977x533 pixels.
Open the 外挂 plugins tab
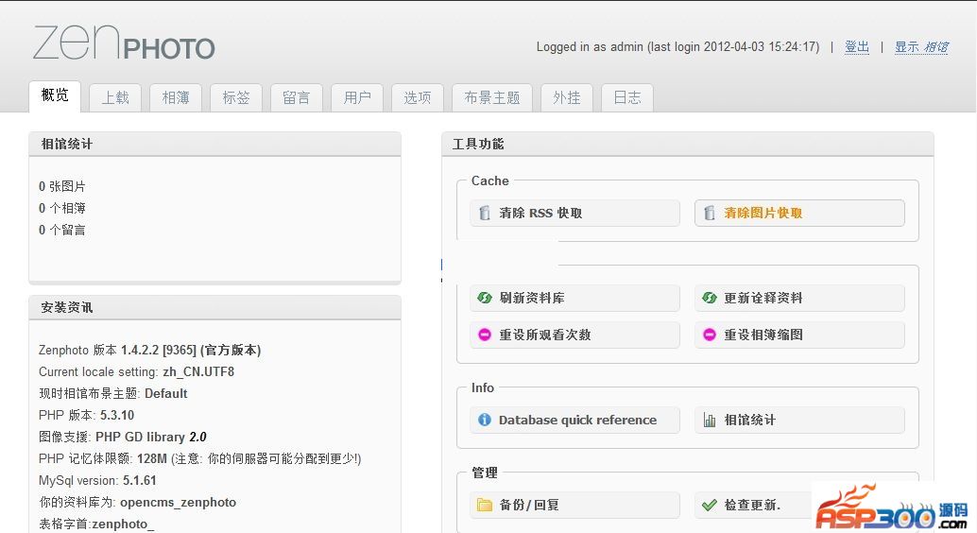tap(567, 97)
